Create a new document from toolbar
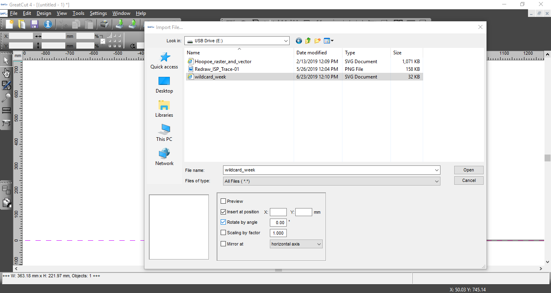 click(9, 24)
